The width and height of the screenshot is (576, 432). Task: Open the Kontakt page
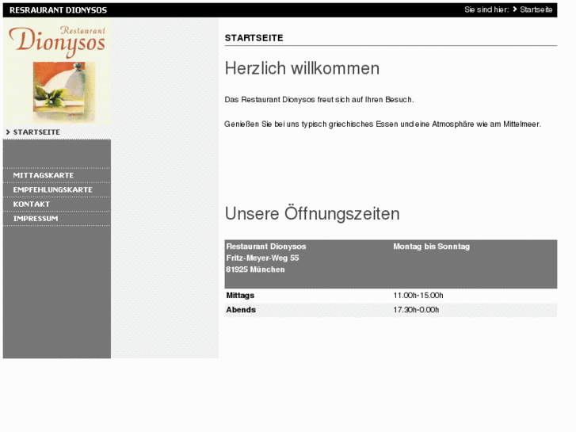point(32,204)
